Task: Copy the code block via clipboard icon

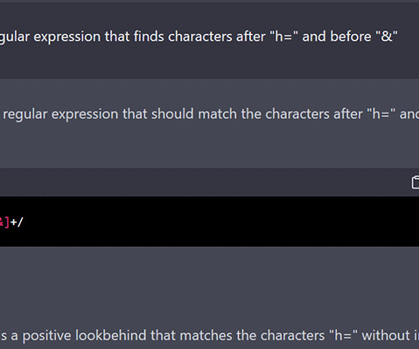Action: coord(416,182)
